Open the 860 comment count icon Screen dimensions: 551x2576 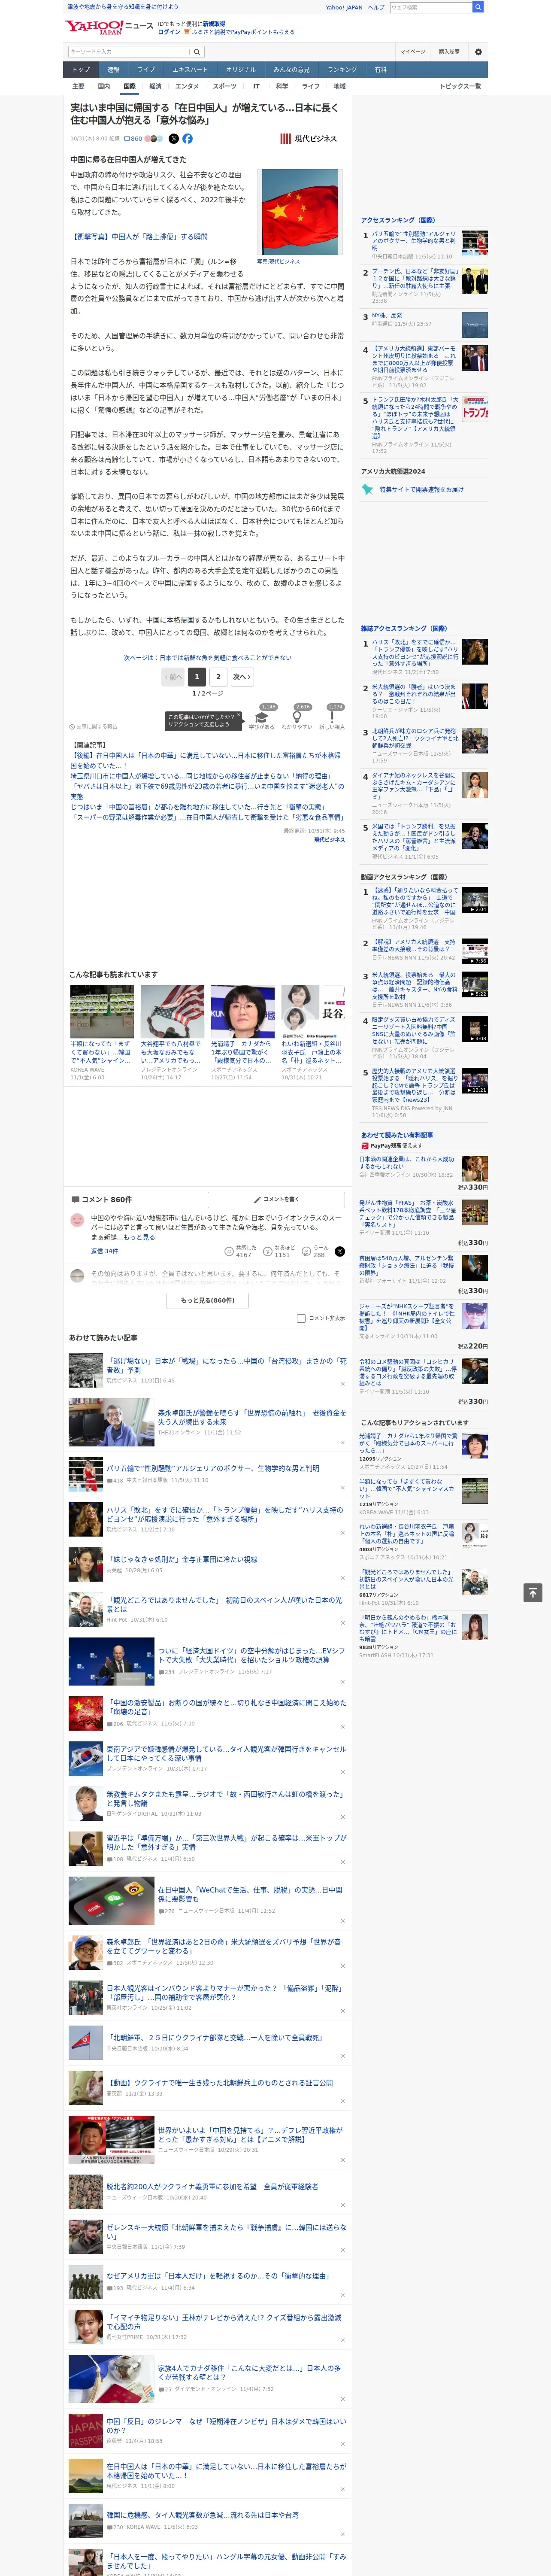point(132,139)
